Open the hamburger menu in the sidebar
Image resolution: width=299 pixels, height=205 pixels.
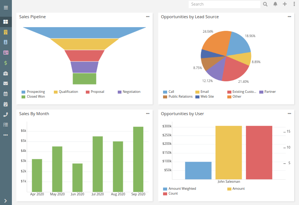[6, 8]
